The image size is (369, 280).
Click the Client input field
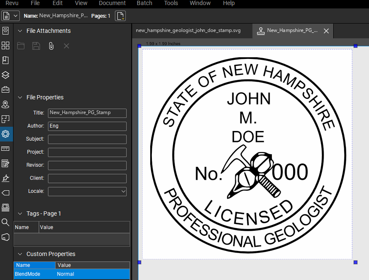[88, 179]
